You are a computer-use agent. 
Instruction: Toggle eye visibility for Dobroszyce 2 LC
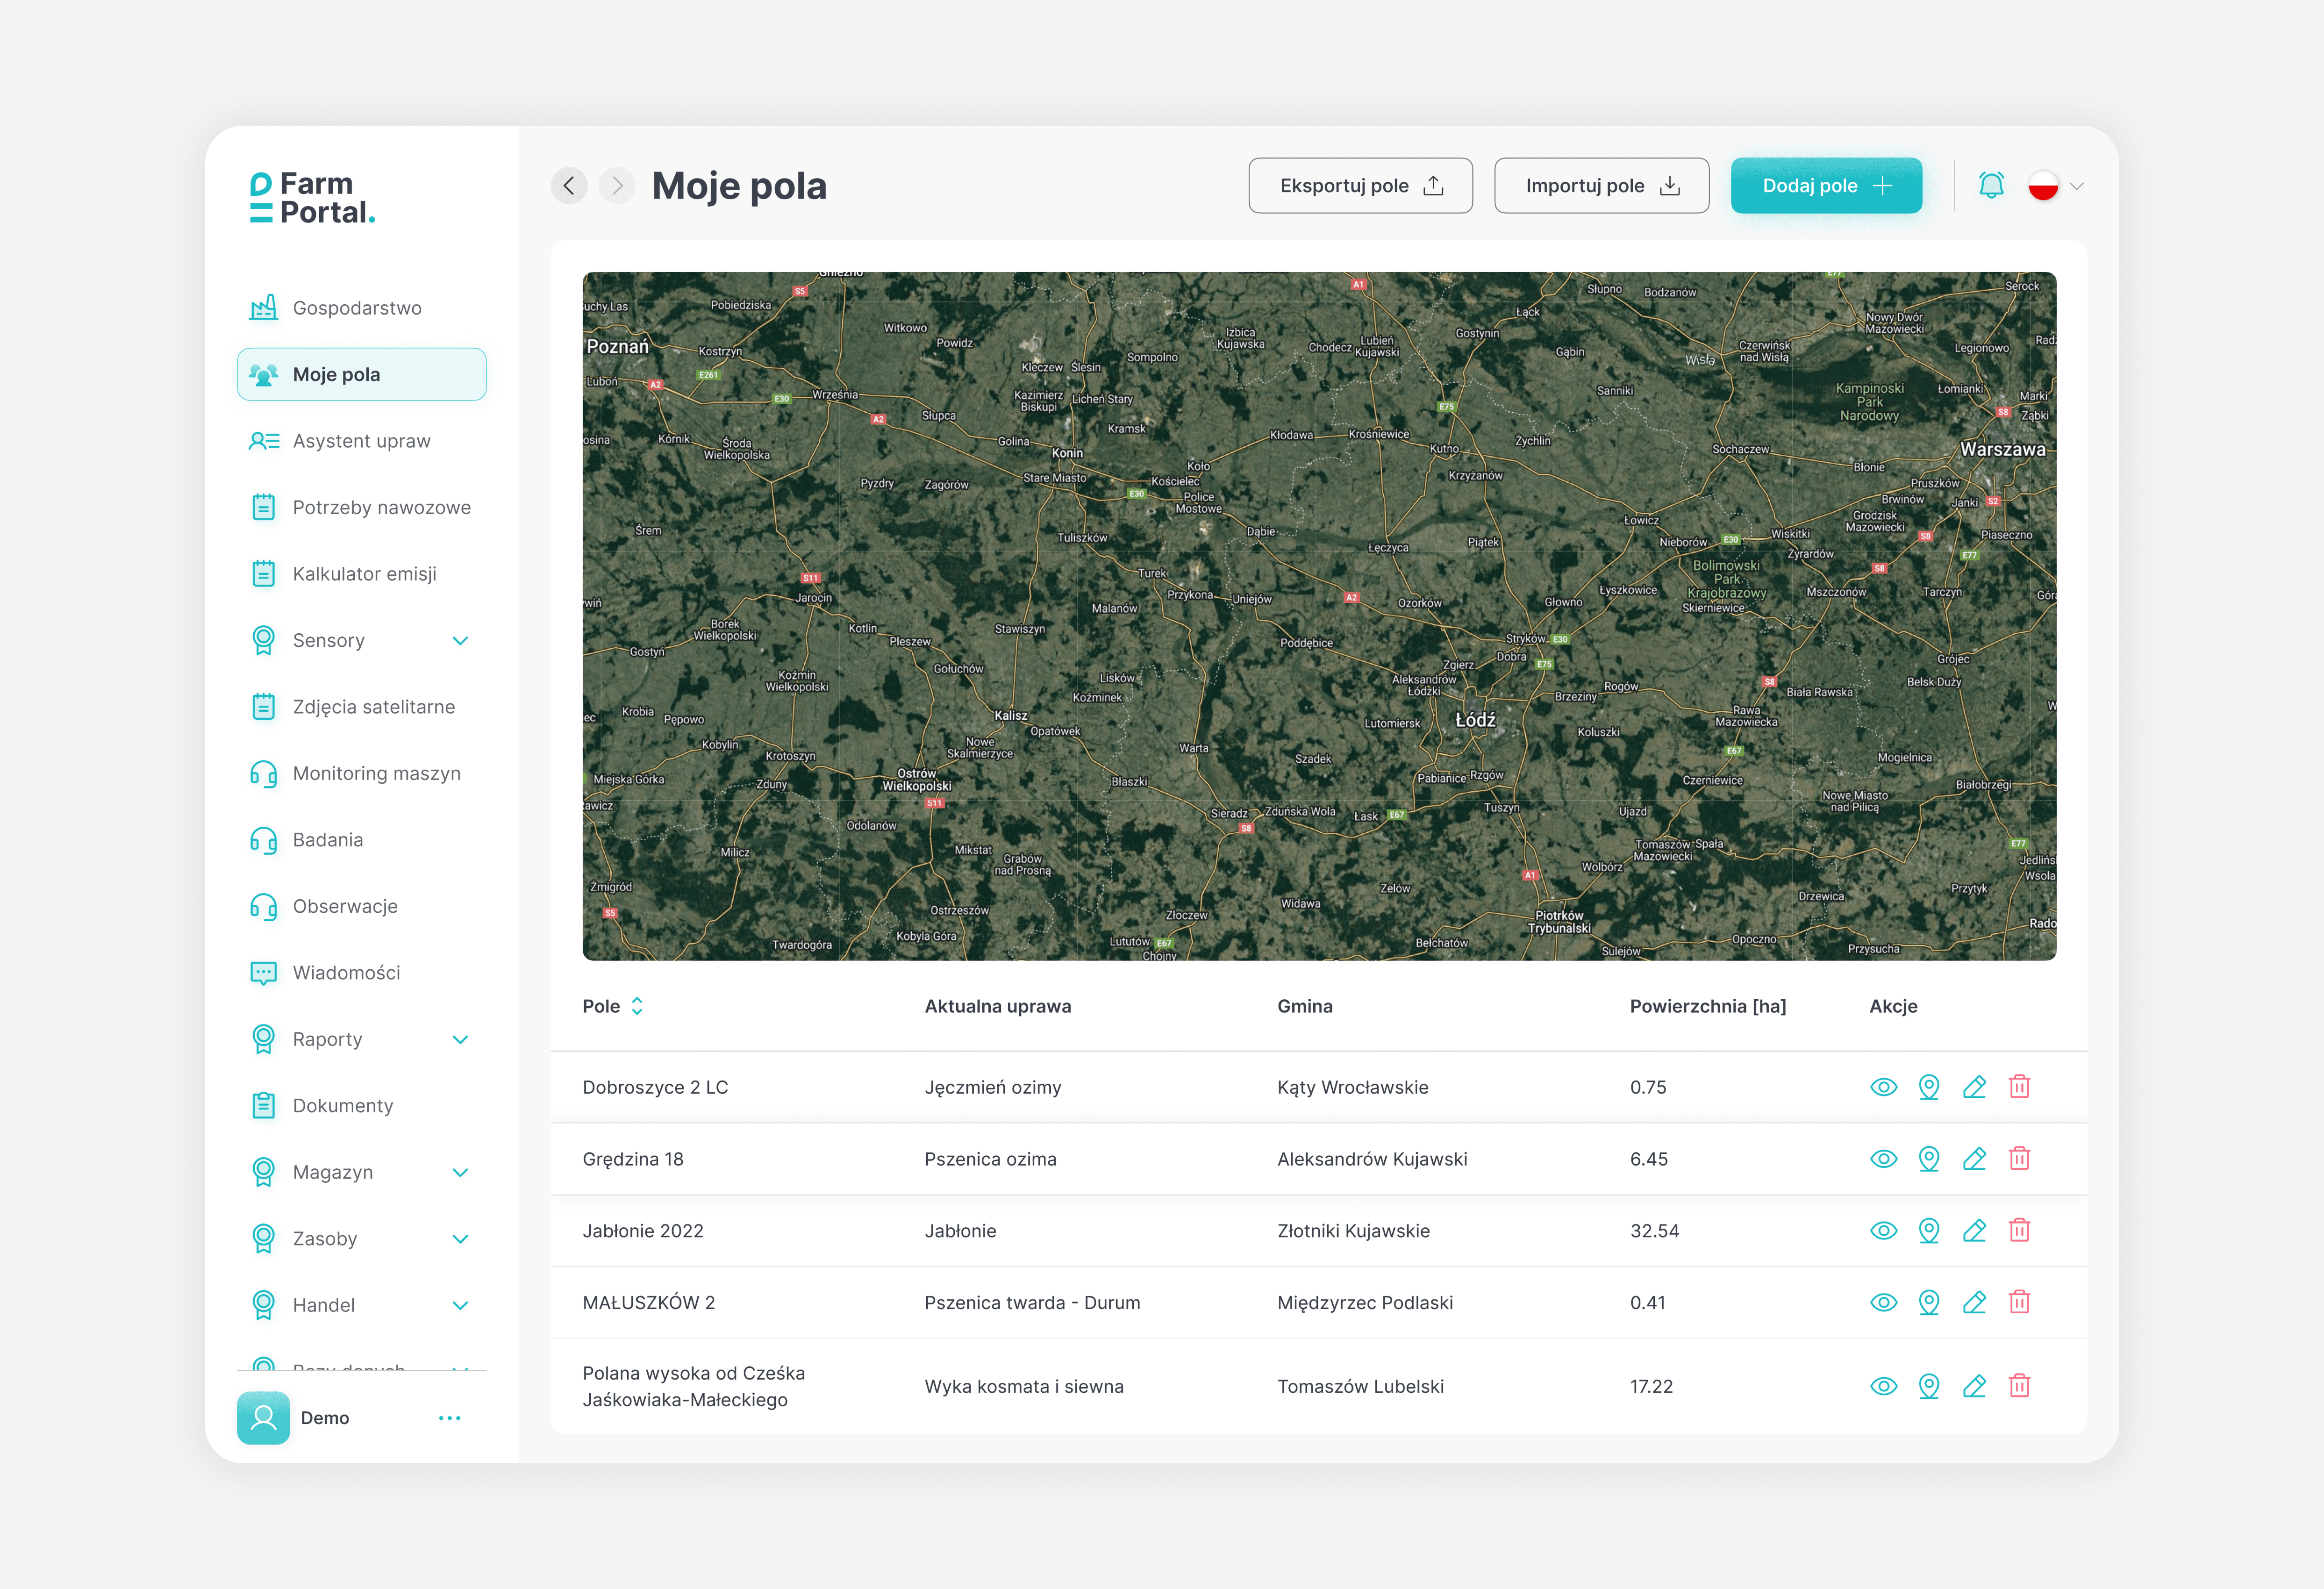tap(1883, 1087)
